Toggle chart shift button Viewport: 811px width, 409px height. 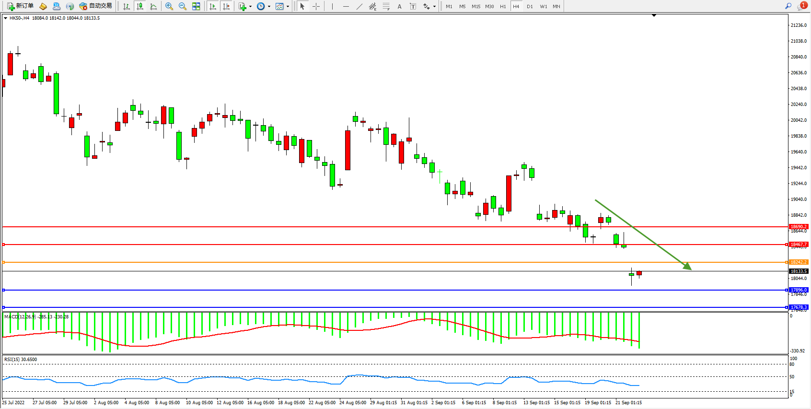coord(226,6)
